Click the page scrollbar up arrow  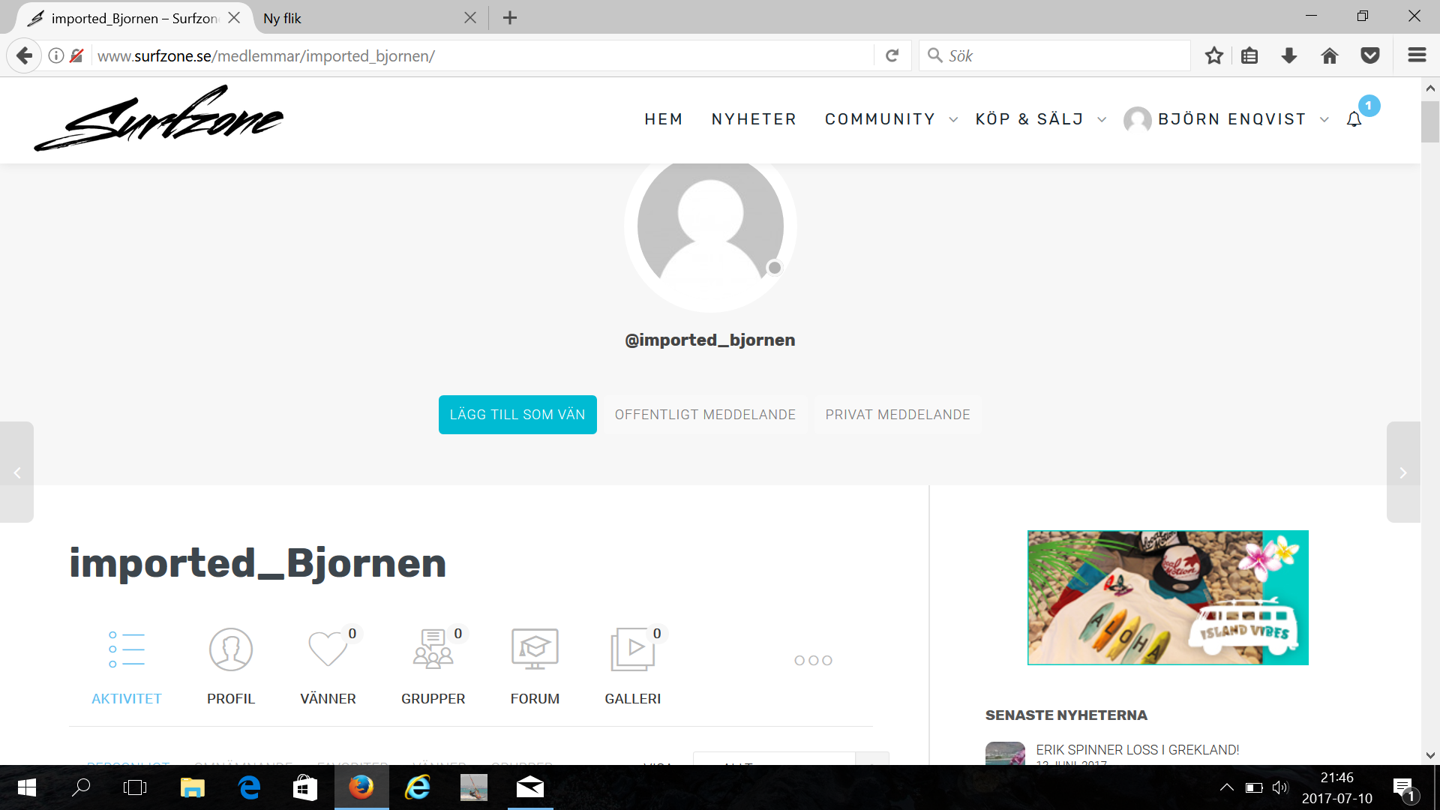click(x=1430, y=88)
